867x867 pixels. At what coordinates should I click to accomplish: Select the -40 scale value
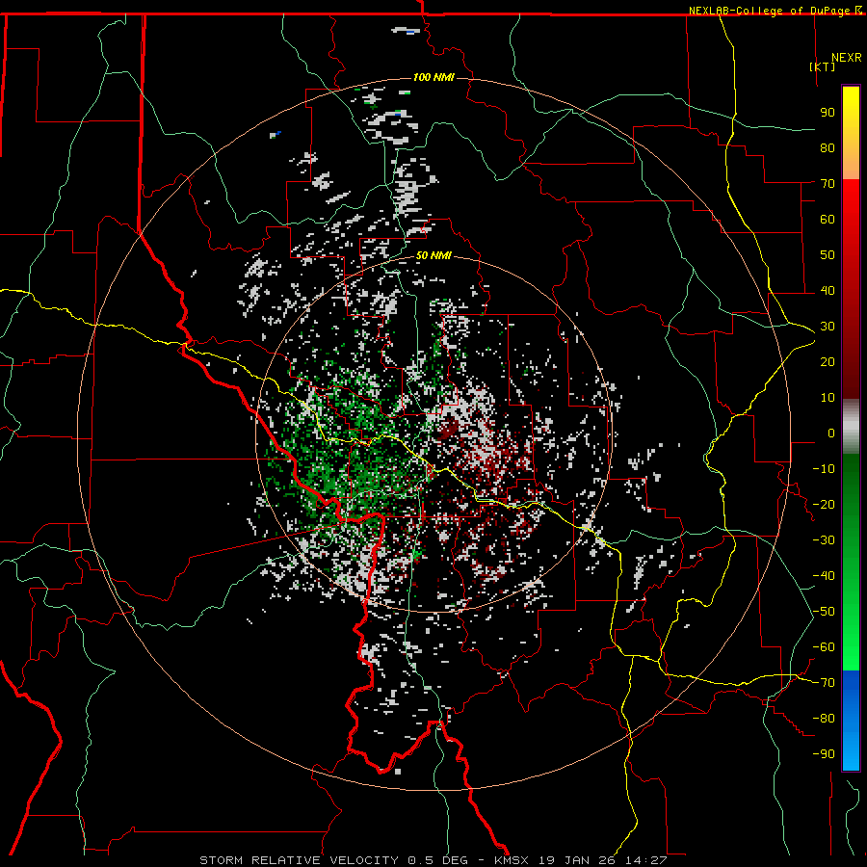pyautogui.click(x=824, y=576)
